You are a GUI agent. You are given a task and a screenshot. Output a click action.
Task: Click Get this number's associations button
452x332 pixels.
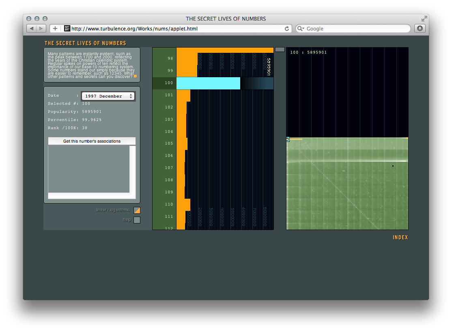click(92, 141)
